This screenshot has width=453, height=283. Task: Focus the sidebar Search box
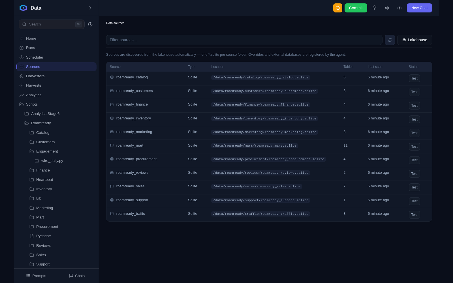click(x=52, y=24)
